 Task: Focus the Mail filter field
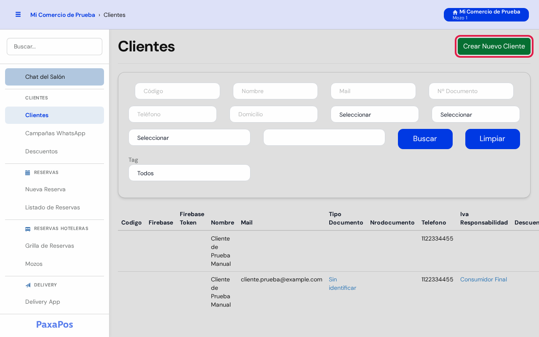click(x=373, y=91)
